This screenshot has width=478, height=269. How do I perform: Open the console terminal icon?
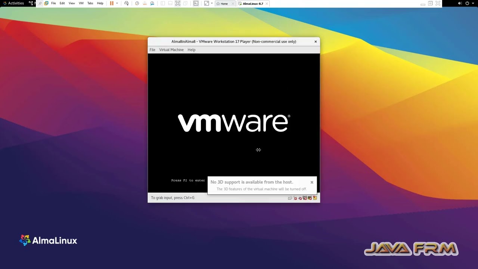(196, 3)
